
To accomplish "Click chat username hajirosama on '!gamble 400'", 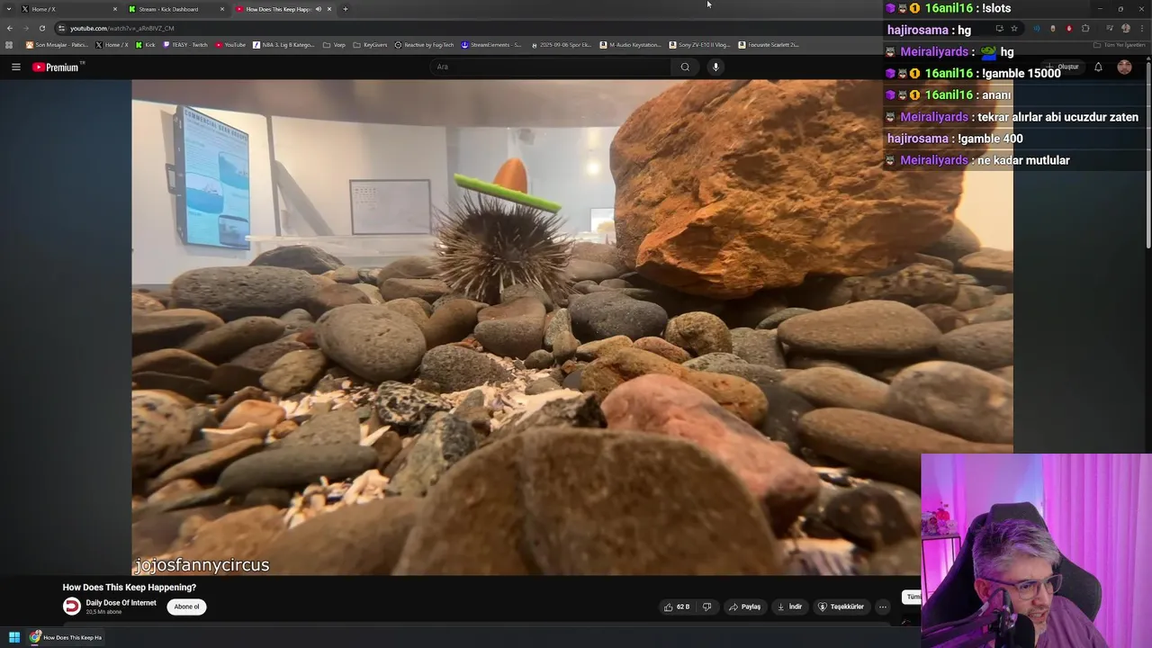I will tap(918, 139).
